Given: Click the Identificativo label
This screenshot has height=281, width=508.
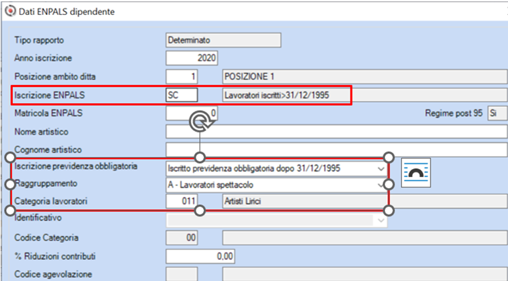Looking at the screenshot, I should pyautogui.click(x=38, y=218).
